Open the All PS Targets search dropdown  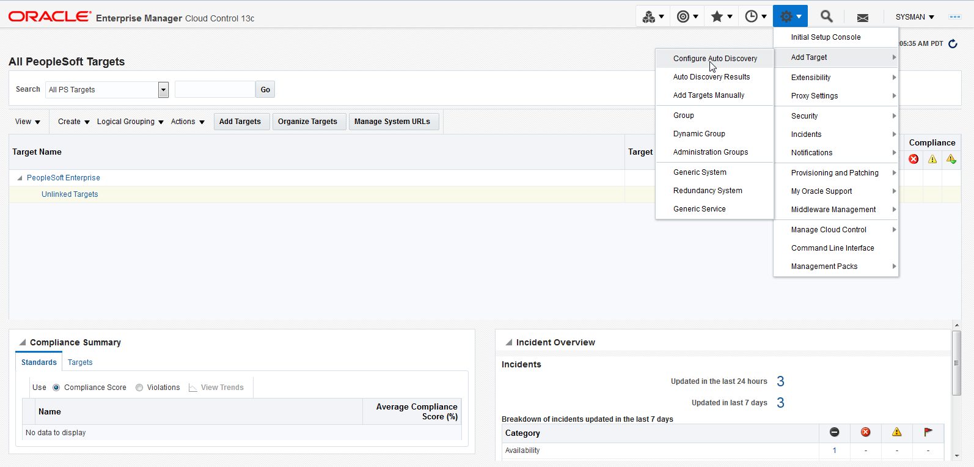pyautogui.click(x=163, y=90)
